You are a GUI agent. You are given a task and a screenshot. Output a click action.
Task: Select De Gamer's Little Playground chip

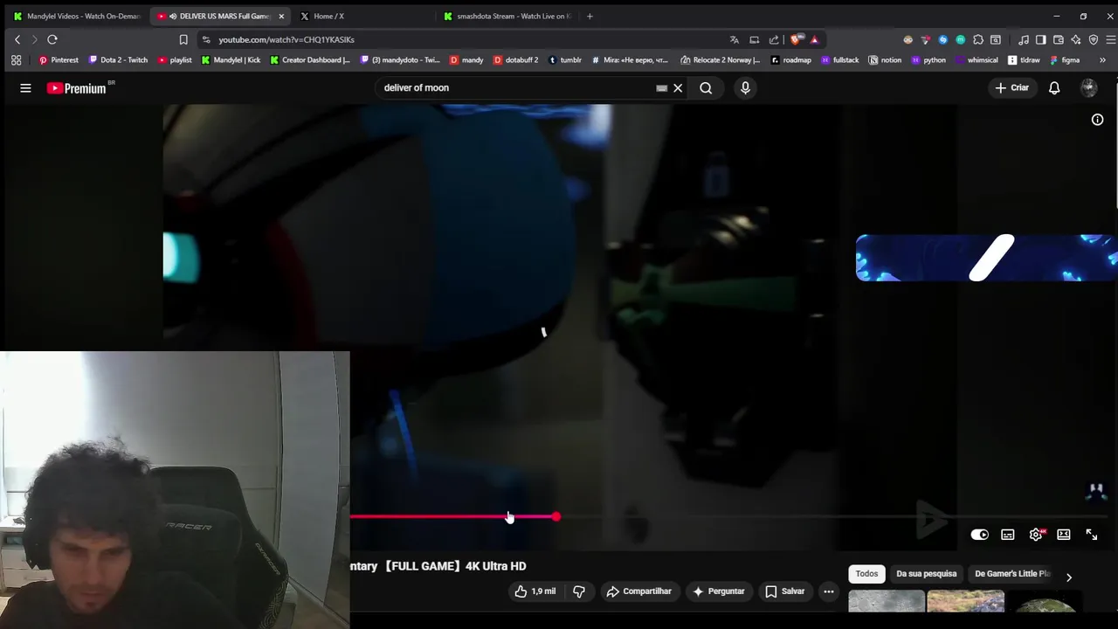(1011, 574)
